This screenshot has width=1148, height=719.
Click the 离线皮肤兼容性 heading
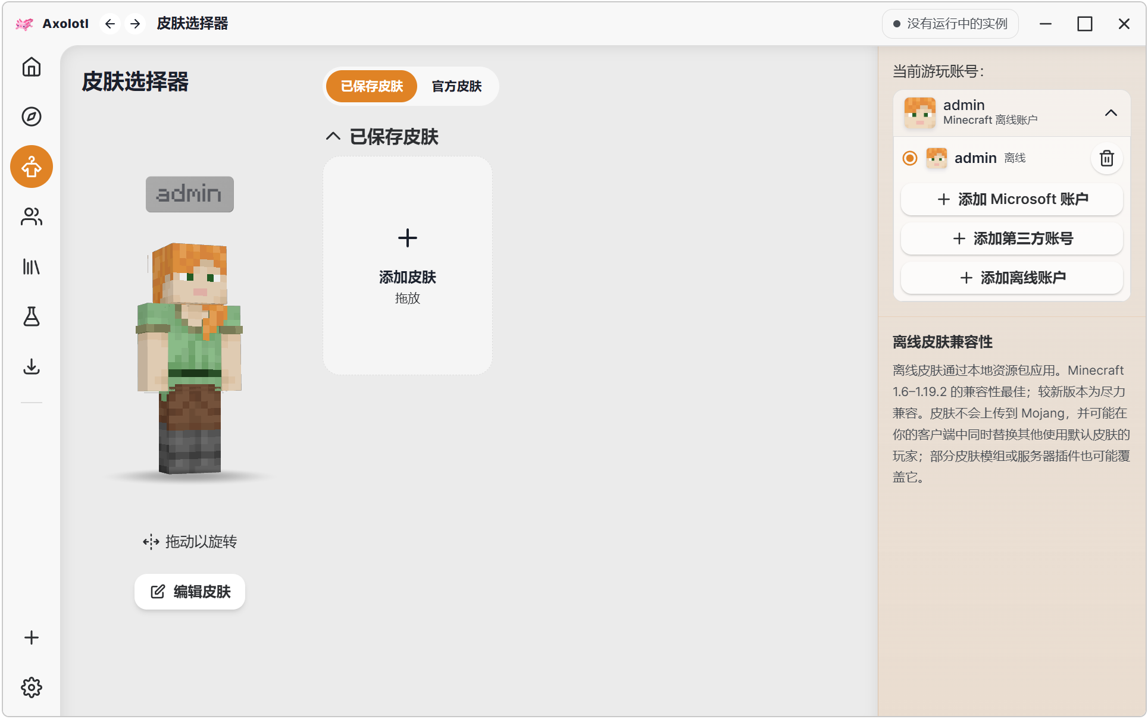click(943, 342)
